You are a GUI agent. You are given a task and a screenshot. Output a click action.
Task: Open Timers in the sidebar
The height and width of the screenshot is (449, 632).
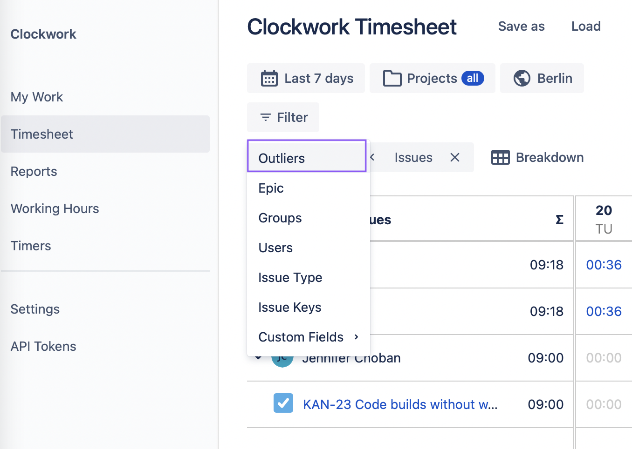pos(105,246)
